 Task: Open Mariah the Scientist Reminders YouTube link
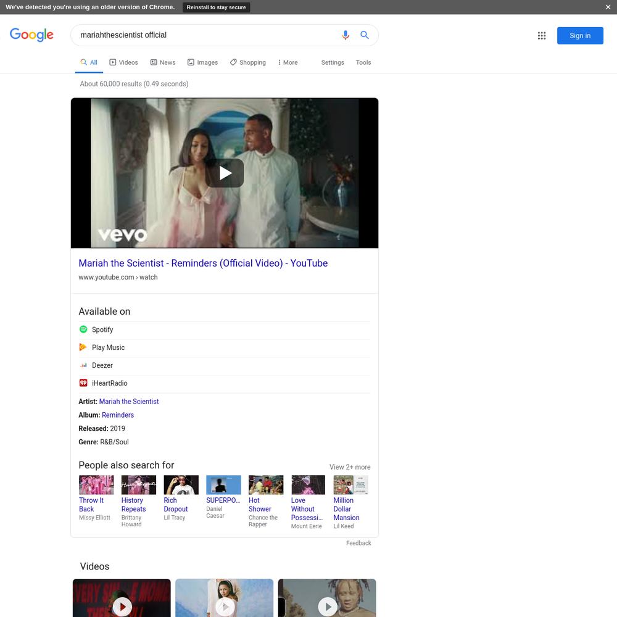(x=203, y=263)
